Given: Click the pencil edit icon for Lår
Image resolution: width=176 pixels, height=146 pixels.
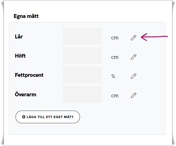Looking at the screenshot, I should 133,38.
